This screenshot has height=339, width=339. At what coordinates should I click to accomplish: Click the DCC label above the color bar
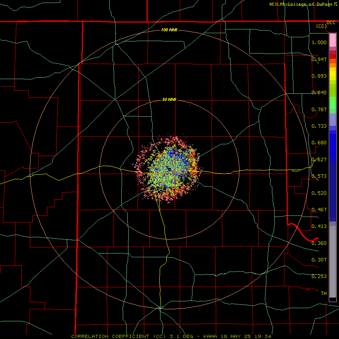[x=331, y=23]
